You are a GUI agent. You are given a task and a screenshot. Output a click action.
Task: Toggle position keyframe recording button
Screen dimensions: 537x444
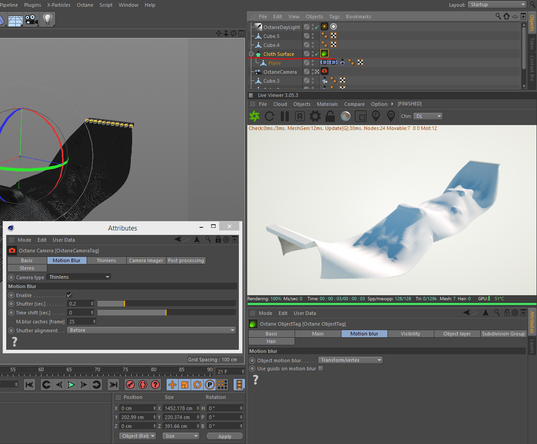172,385
